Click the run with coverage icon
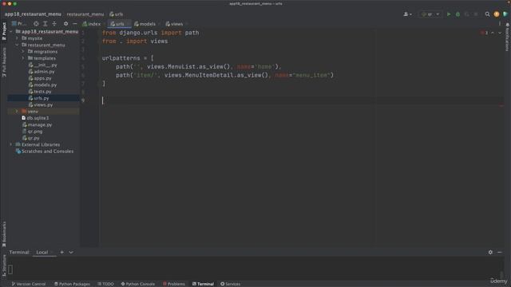 (x=466, y=14)
